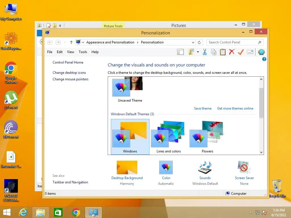Select the µTorrent desktop shortcut
This screenshot has height=218, width=291.
coord(11,100)
